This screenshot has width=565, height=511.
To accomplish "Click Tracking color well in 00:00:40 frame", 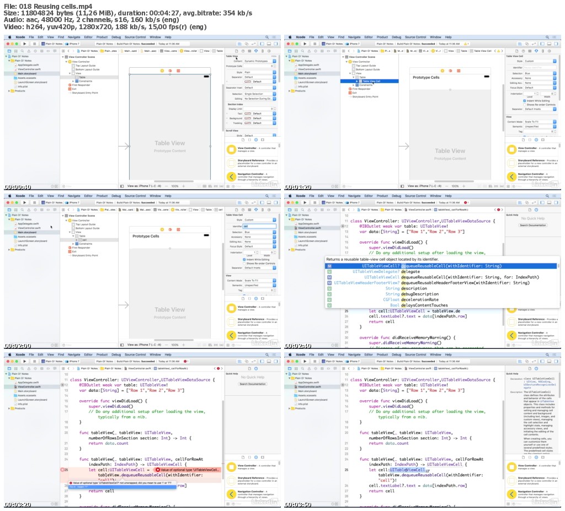I will pyautogui.click(x=248, y=123).
